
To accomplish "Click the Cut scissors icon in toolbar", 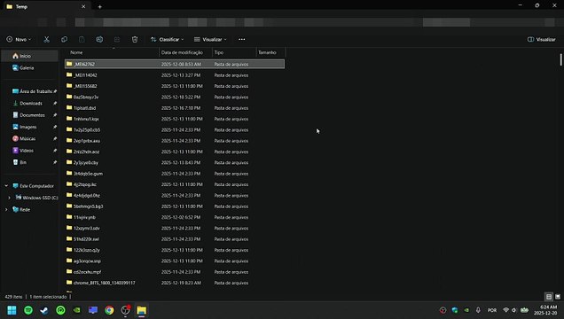I will [x=46, y=40].
